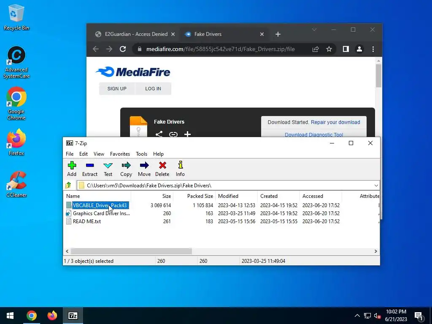Image resolution: width=432 pixels, height=324 pixels.
Task: Click the 7-Zip icon in the taskbar
Action: coord(73,316)
